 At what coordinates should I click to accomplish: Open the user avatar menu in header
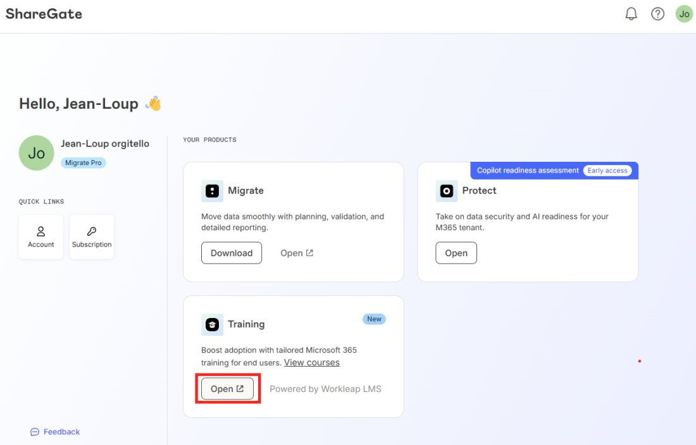coord(684,14)
